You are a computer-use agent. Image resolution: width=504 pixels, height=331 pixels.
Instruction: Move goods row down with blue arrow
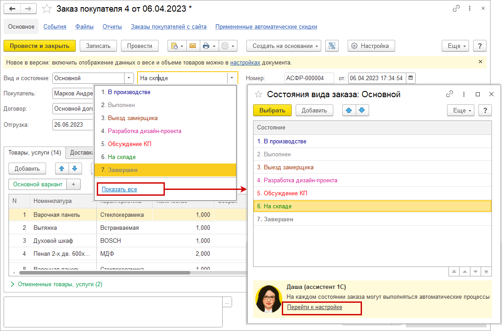click(75, 168)
